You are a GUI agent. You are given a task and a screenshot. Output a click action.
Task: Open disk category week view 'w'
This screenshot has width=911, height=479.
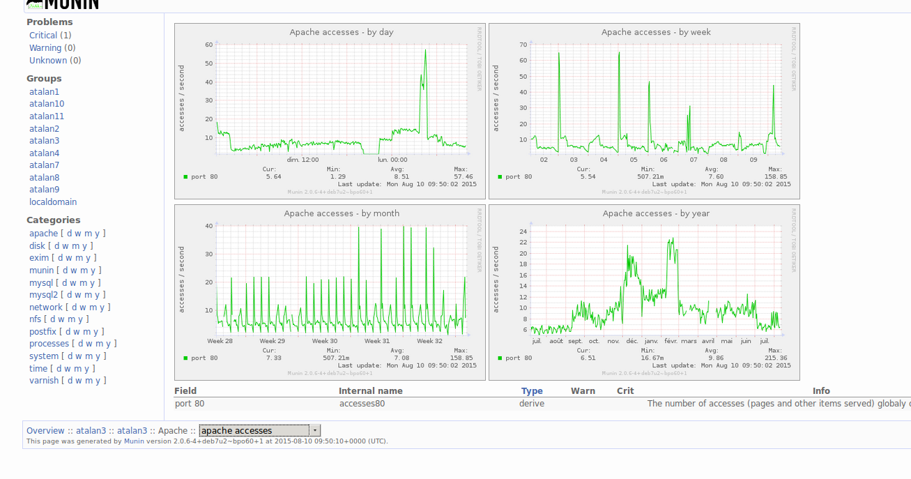[66, 246]
